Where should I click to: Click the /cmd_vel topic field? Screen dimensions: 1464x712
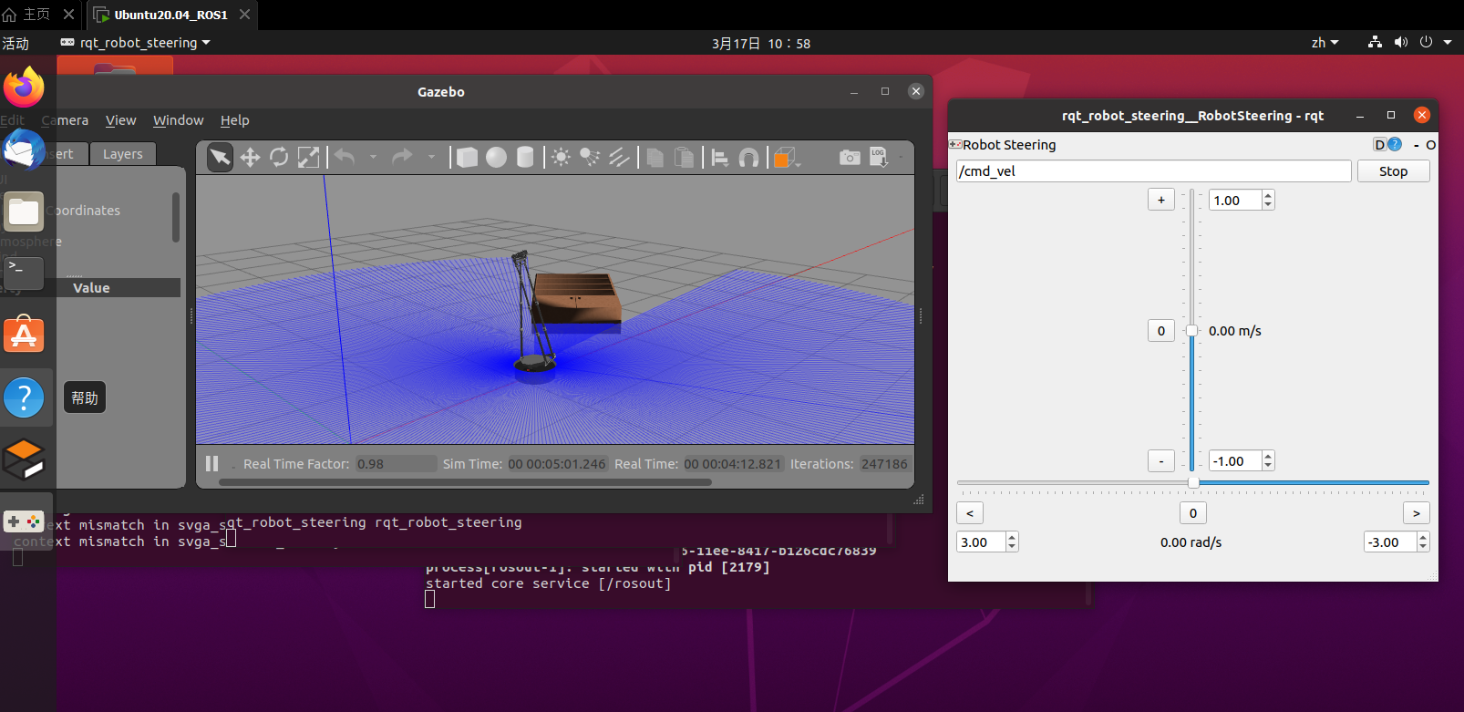coord(1153,171)
